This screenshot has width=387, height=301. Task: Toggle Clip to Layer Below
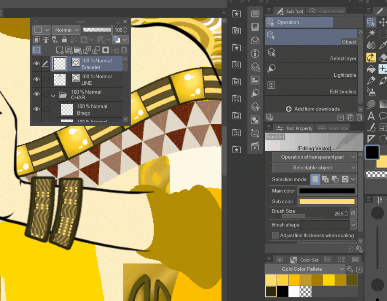point(37,40)
